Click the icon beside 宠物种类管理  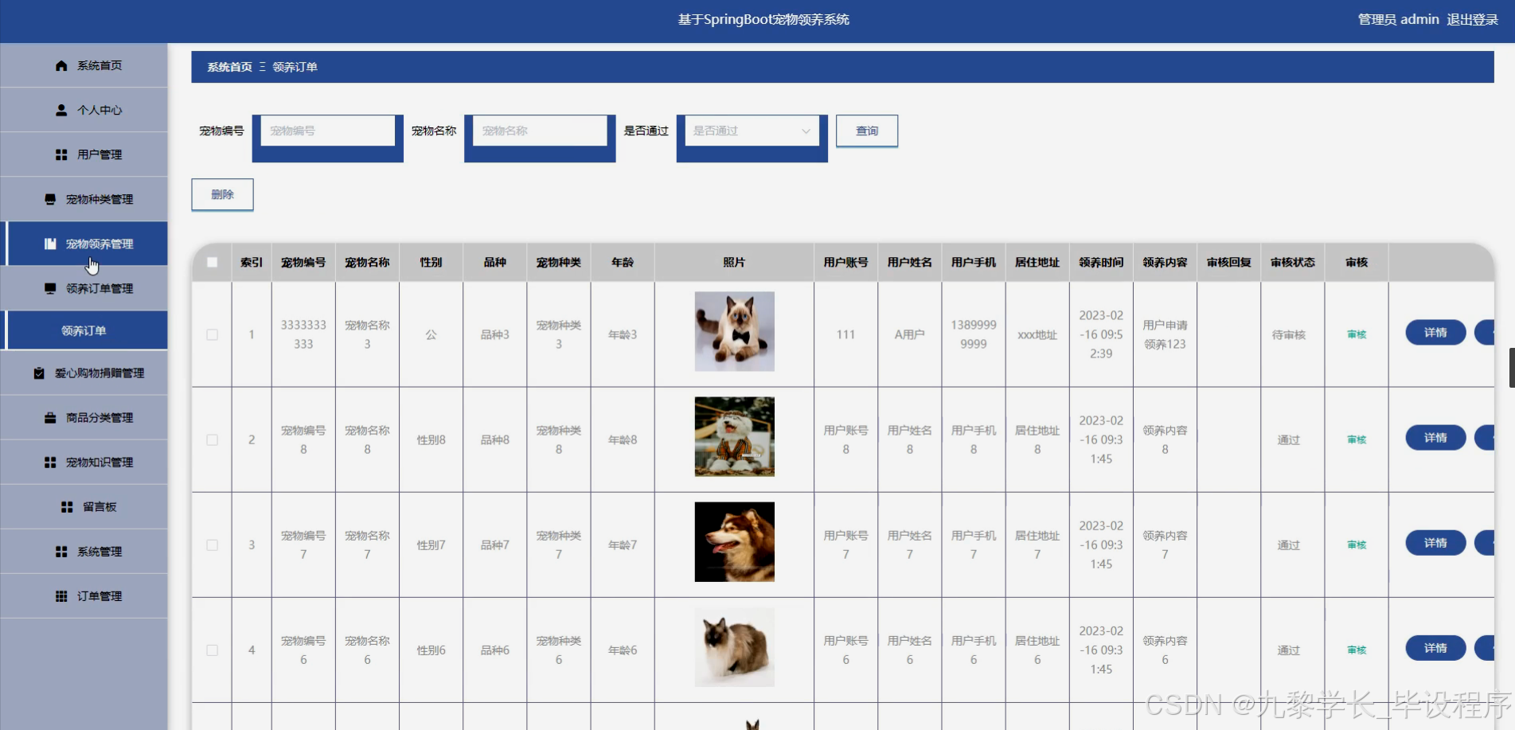(x=50, y=200)
